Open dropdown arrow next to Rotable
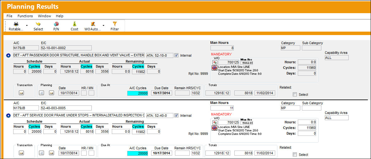This screenshot has height=159, width=371. [26, 25]
